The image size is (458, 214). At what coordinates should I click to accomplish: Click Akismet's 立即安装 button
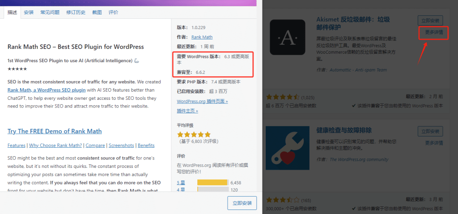coord(430,21)
